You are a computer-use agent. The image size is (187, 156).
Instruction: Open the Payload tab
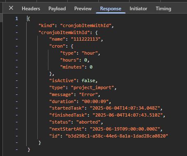pos(57,9)
